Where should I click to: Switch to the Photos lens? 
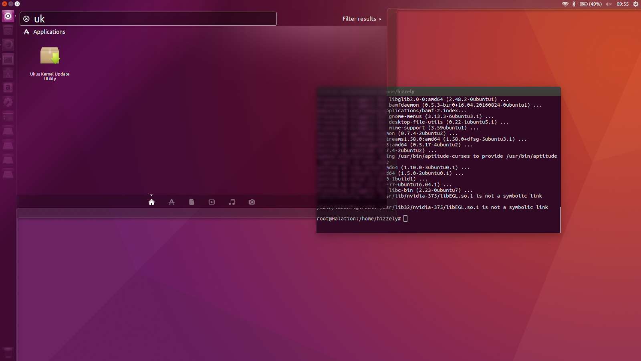[x=252, y=202]
